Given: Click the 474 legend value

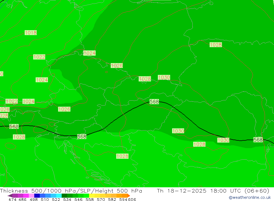Looking at the screenshot, I should tap(12, 199).
